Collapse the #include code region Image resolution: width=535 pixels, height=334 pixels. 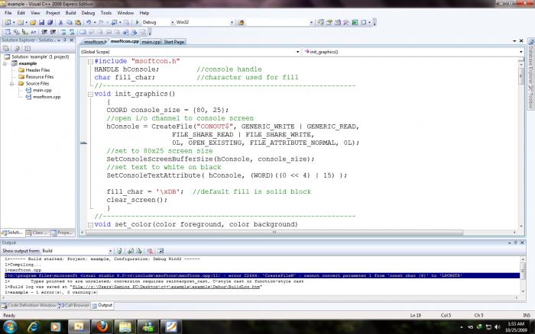click(x=90, y=60)
